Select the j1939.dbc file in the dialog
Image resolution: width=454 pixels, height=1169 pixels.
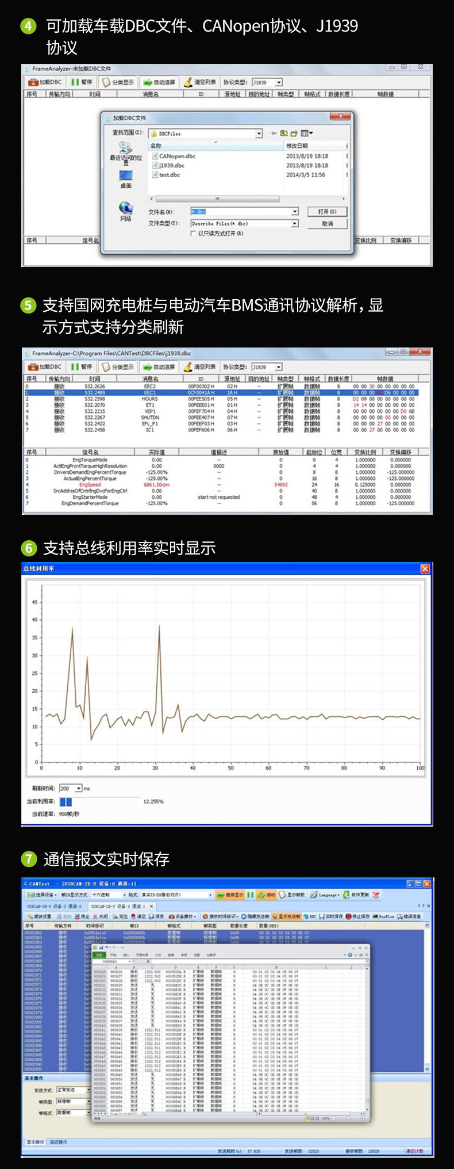coord(168,165)
